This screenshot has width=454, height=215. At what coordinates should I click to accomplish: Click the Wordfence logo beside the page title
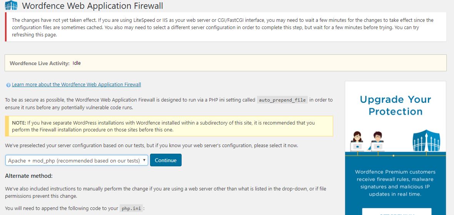(11, 5)
